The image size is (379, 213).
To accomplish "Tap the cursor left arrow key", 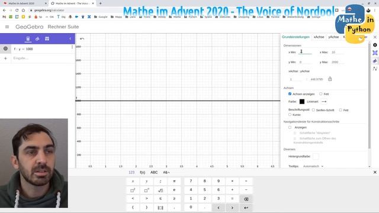I will [219, 208].
